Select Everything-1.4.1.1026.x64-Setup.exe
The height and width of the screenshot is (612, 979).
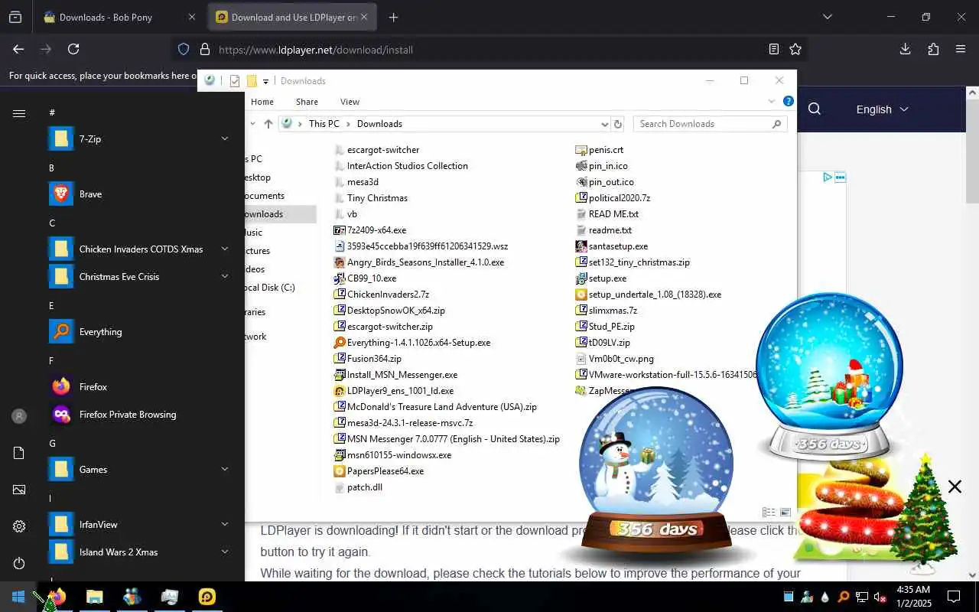pyautogui.click(x=412, y=343)
